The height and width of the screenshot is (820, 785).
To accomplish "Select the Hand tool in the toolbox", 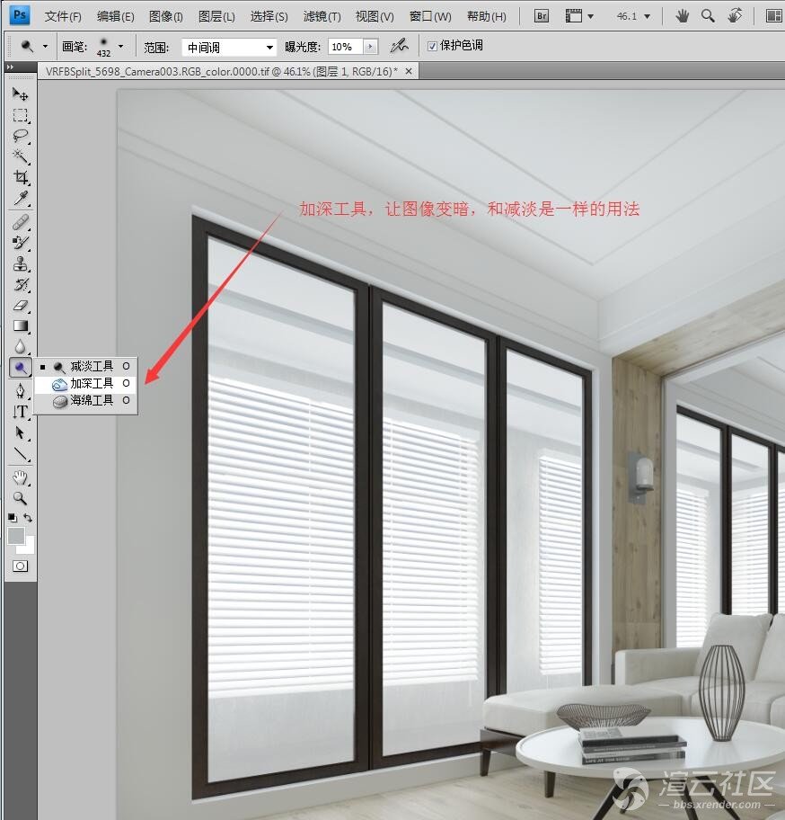I will (x=21, y=477).
